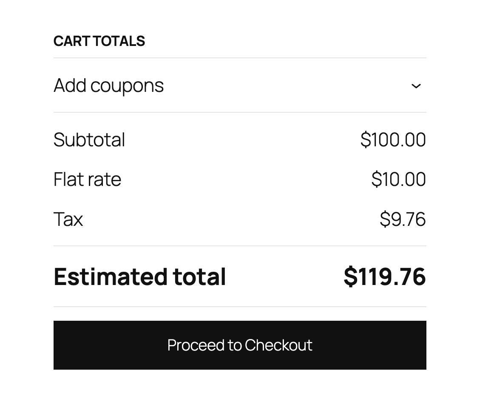Click inside the checkout button text

(x=239, y=345)
